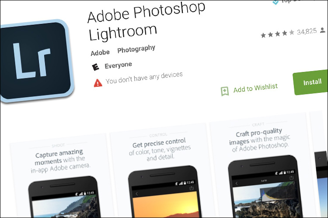Open the Adobe developer link
Screen dimensions: 328x218
(100, 53)
